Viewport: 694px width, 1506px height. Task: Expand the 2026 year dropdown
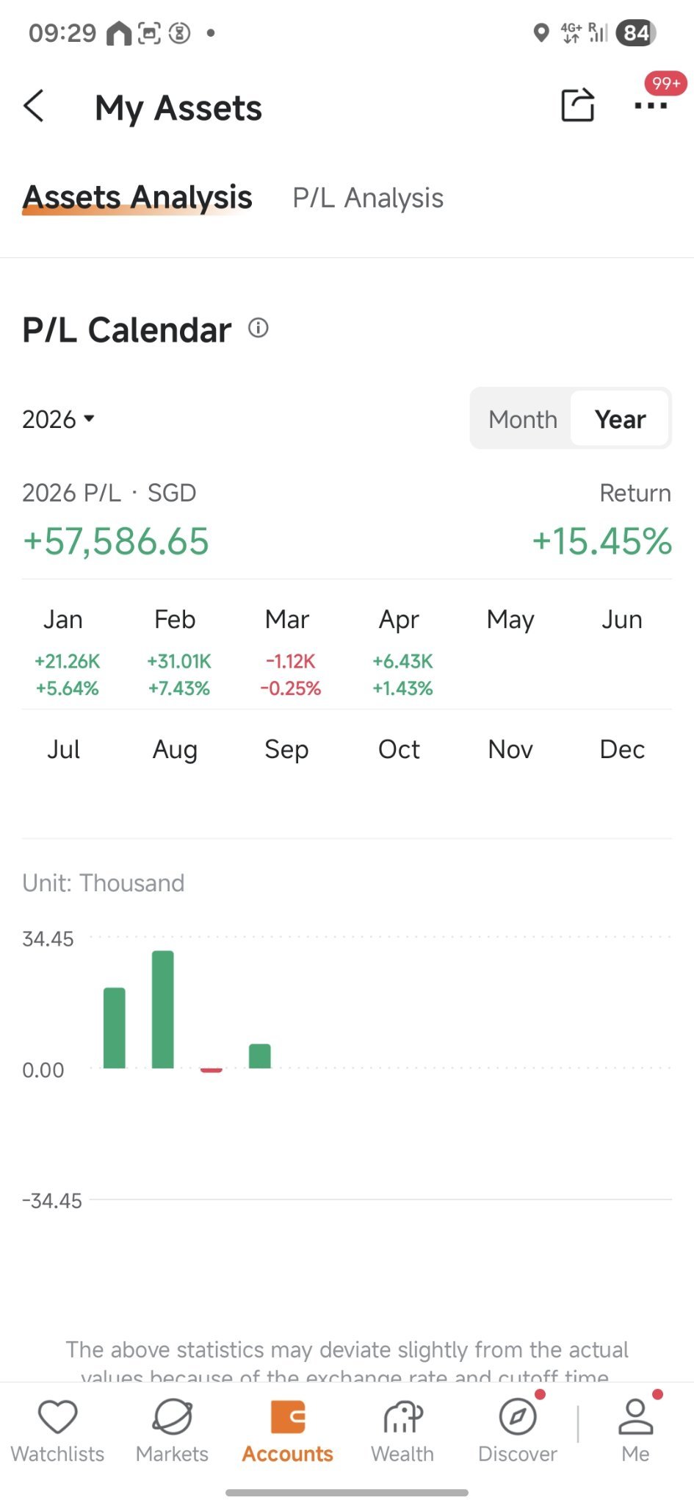[59, 419]
